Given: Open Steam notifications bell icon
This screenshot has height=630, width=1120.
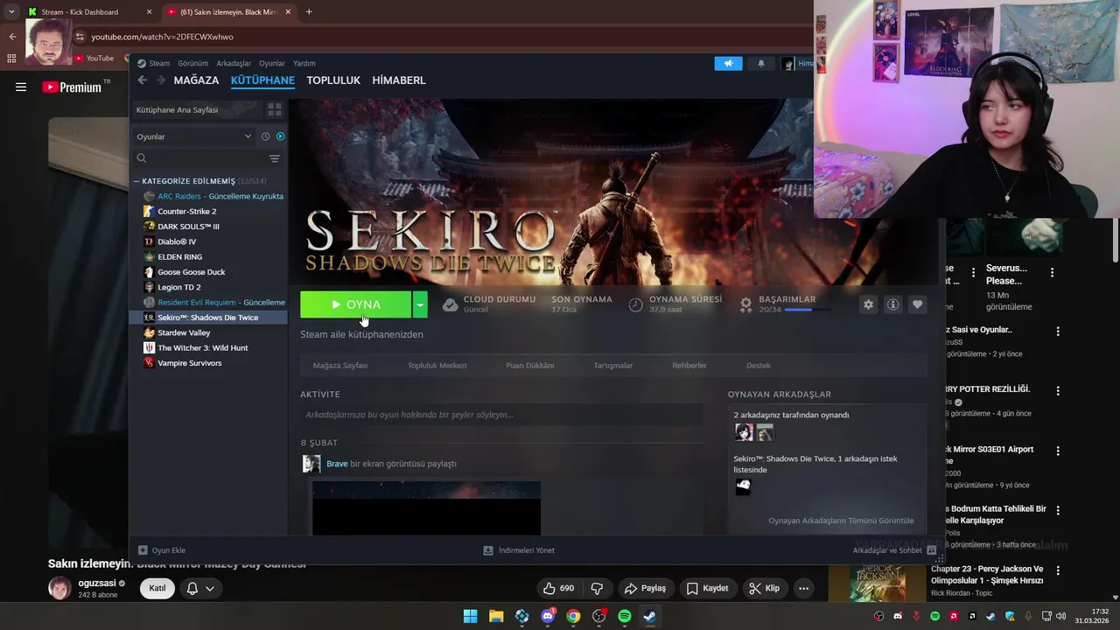Looking at the screenshot, I should coord(760,63).
